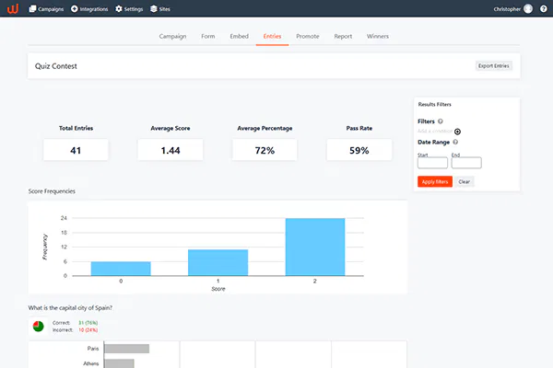Viewport: 553px width, 368px height.
Task: Select the Entries tab
Action: coord(272,36)
